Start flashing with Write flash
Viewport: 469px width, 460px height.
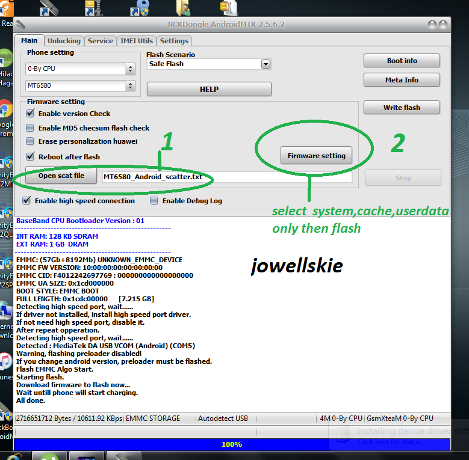pos(402,108)
